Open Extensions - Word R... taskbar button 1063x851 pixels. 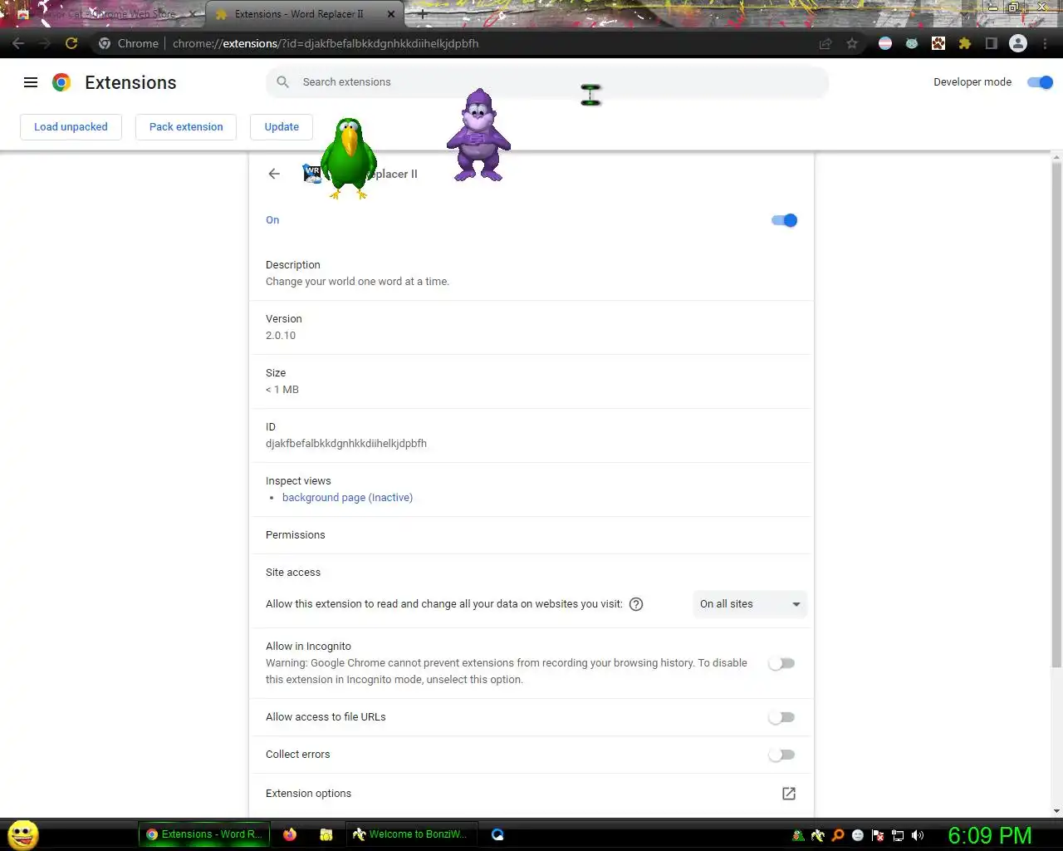pyautogui.click(x=203, y=834)
